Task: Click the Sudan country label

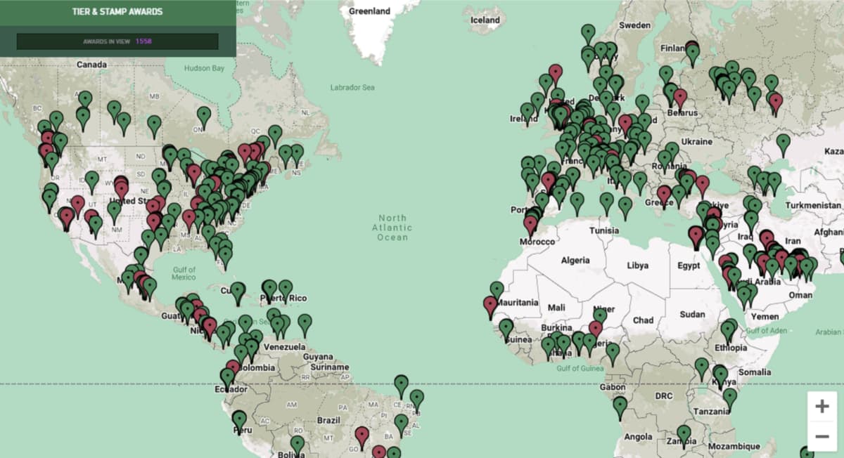Action: click(692, 314)
